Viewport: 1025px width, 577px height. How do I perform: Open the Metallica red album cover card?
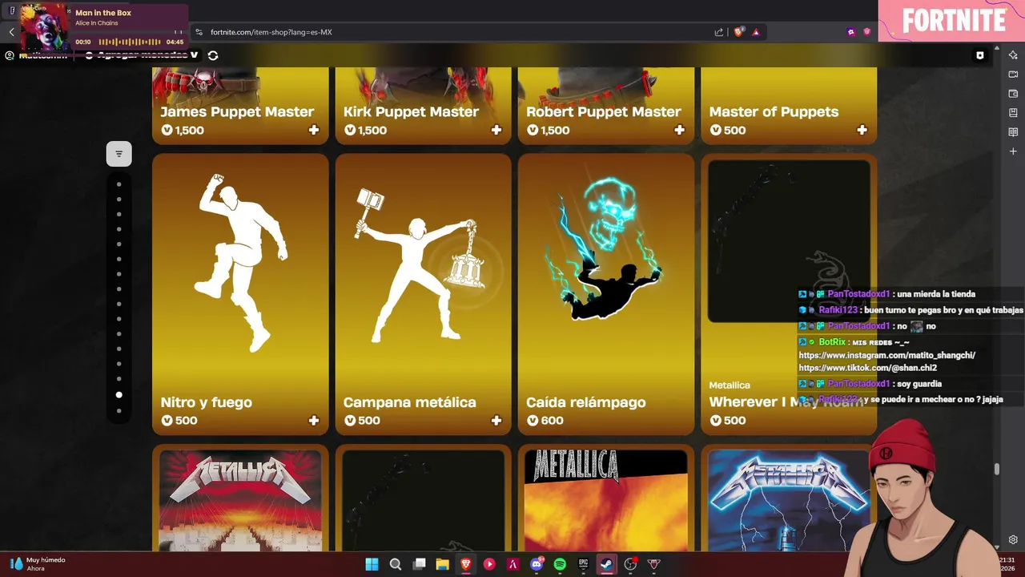pyautogui.click(x=240, y=498)
